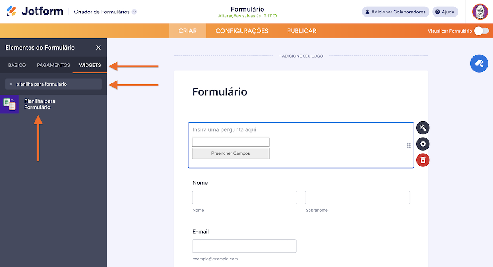Click the profile avatar picture
The width and height of the screenshot is (493, 267).
tap(480, 12)
